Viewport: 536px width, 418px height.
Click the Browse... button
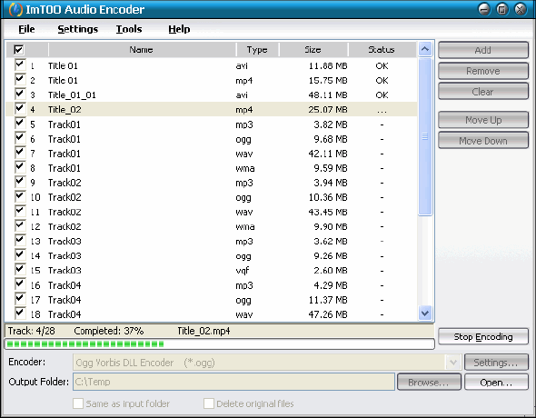[x=429, y=383]
